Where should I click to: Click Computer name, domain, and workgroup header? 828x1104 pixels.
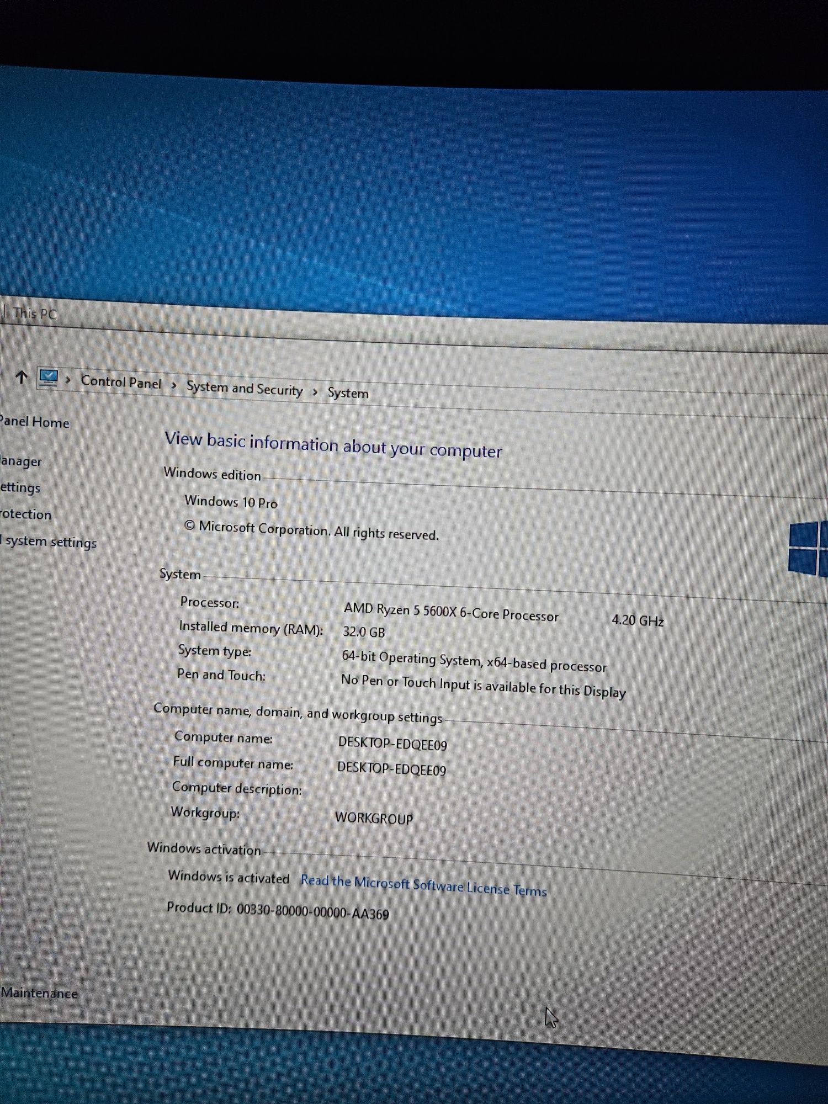click(x=298, y=713)
